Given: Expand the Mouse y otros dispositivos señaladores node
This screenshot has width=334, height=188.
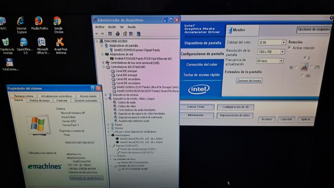Looking at the screenshot, I should click(x=109, y=132).
